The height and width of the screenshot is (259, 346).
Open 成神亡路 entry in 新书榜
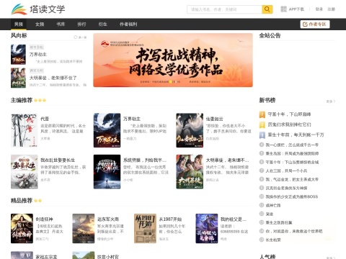273,205
